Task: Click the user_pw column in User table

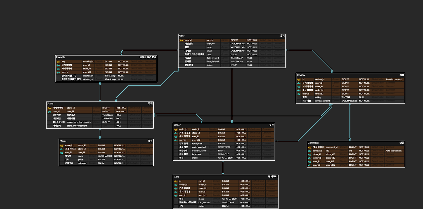Action: 211,44
